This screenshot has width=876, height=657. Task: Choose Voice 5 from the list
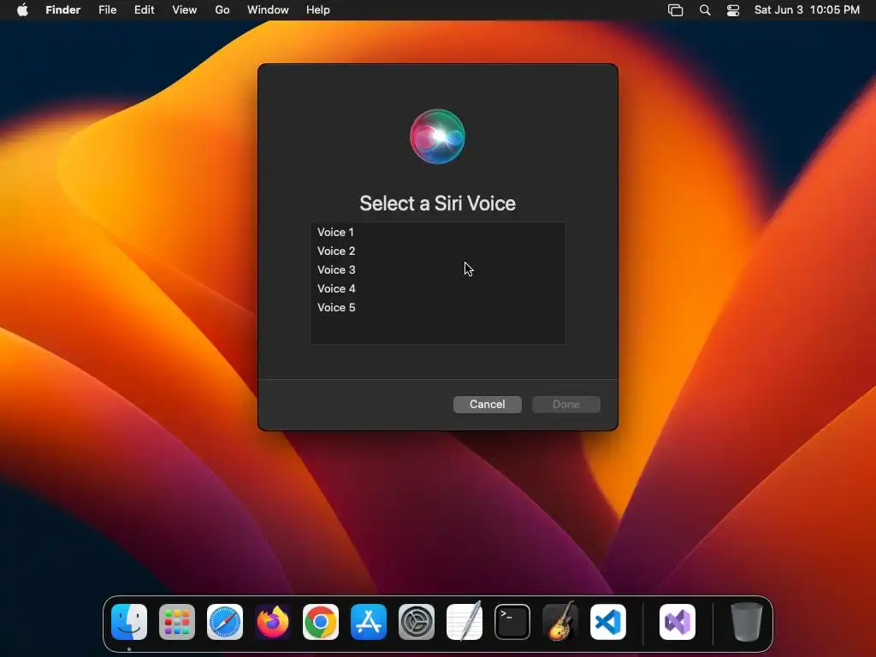click(x=437, y=308)
